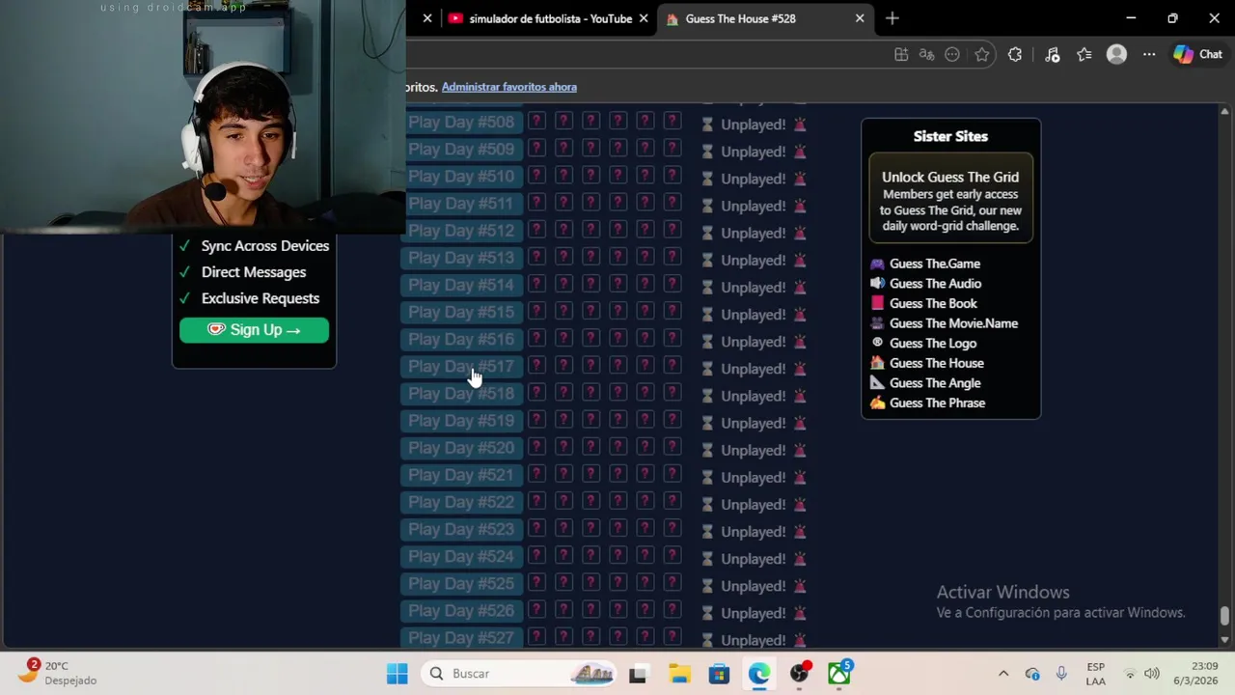
Task: Click the hourglass icon for Day #522
Action: (707, 505)
